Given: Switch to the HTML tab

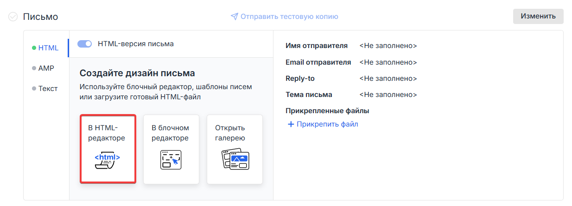Looking at the screenshot, I should pyautogui.click(x=45, y=48).
